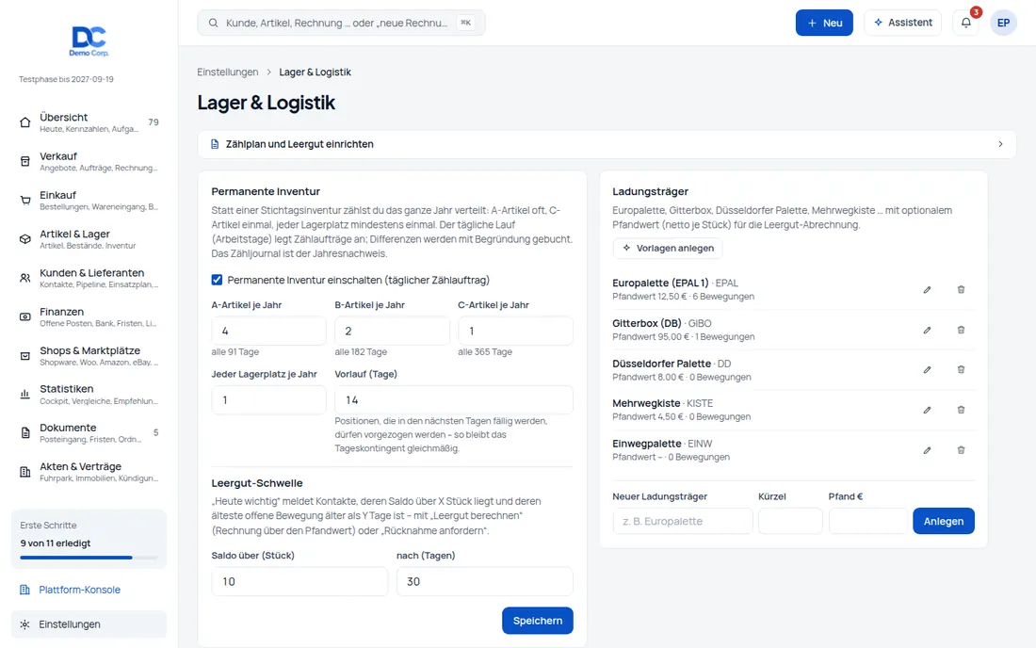Delete the Gitterbox (DB) entry

(961, 331)
